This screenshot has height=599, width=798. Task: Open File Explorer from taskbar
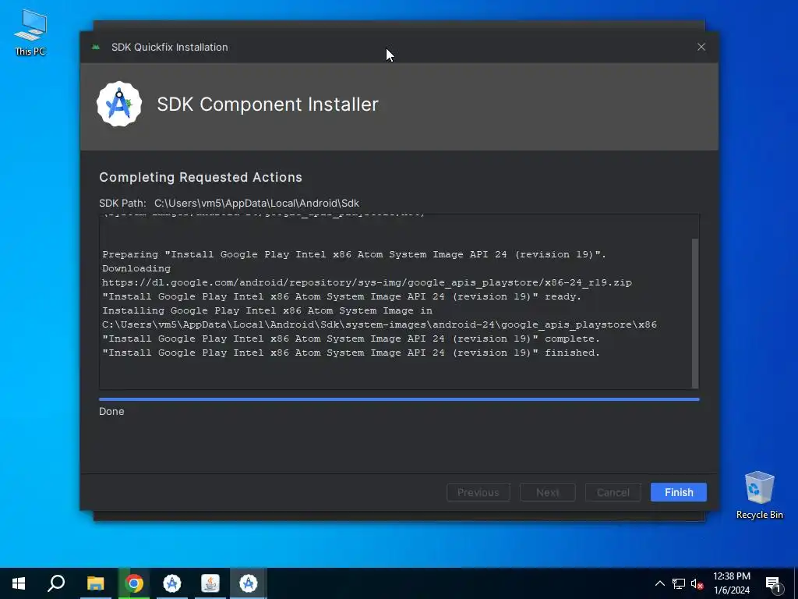point(95,583)
